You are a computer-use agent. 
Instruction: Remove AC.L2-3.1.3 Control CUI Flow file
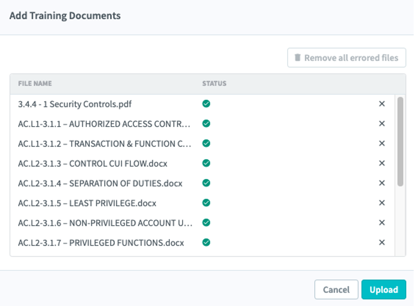click(382, 163)
